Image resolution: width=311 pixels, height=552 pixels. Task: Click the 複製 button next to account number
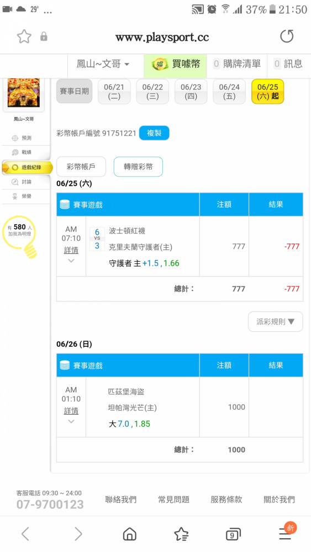[x=154, y=133]
